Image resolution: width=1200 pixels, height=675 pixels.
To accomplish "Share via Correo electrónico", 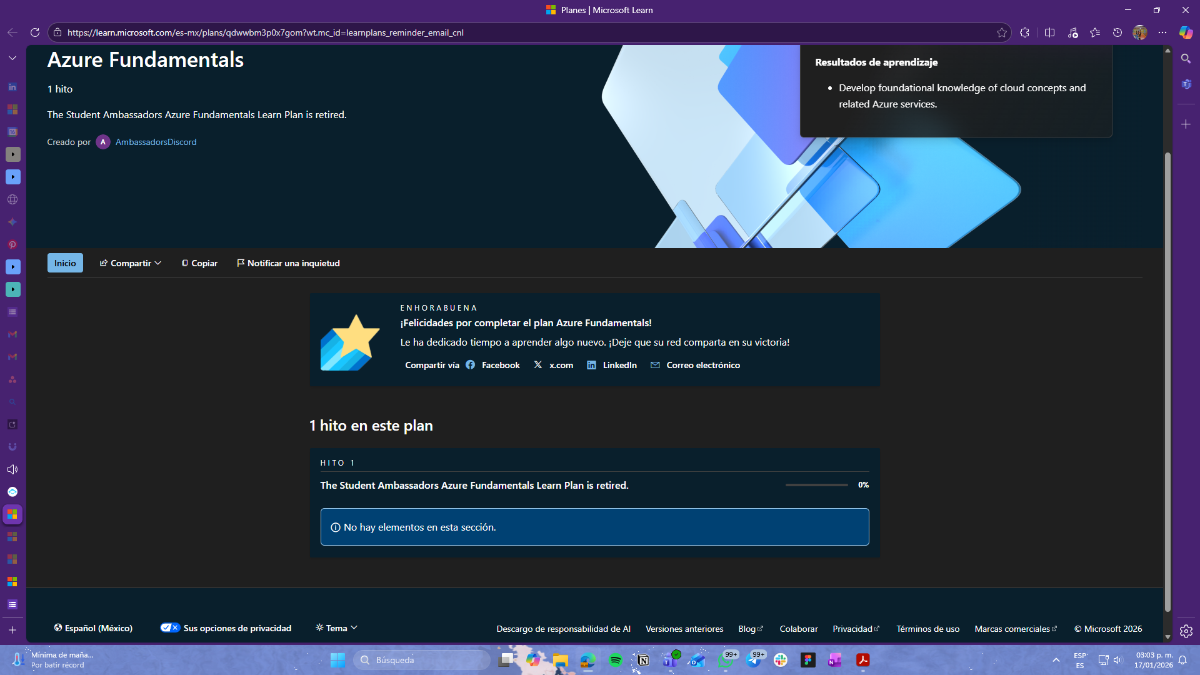I will tap(695, 365).
